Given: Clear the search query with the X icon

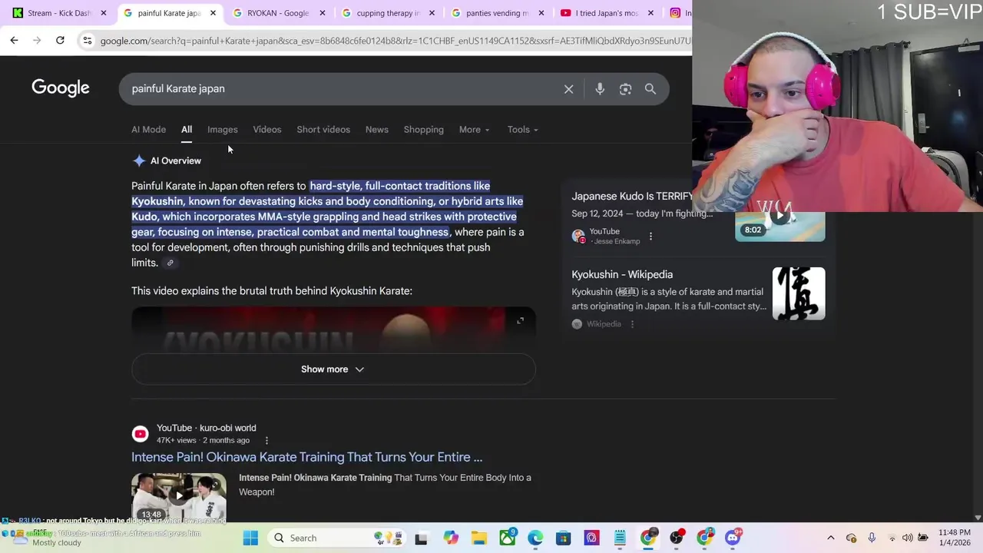Looking at the screenshot, I should click(x=568, y=89).
